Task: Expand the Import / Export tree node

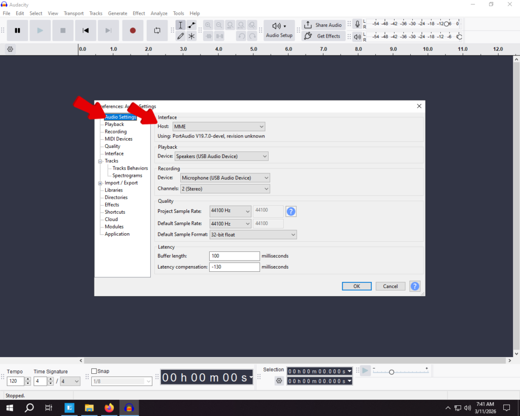Action: (x=101, y=183)
